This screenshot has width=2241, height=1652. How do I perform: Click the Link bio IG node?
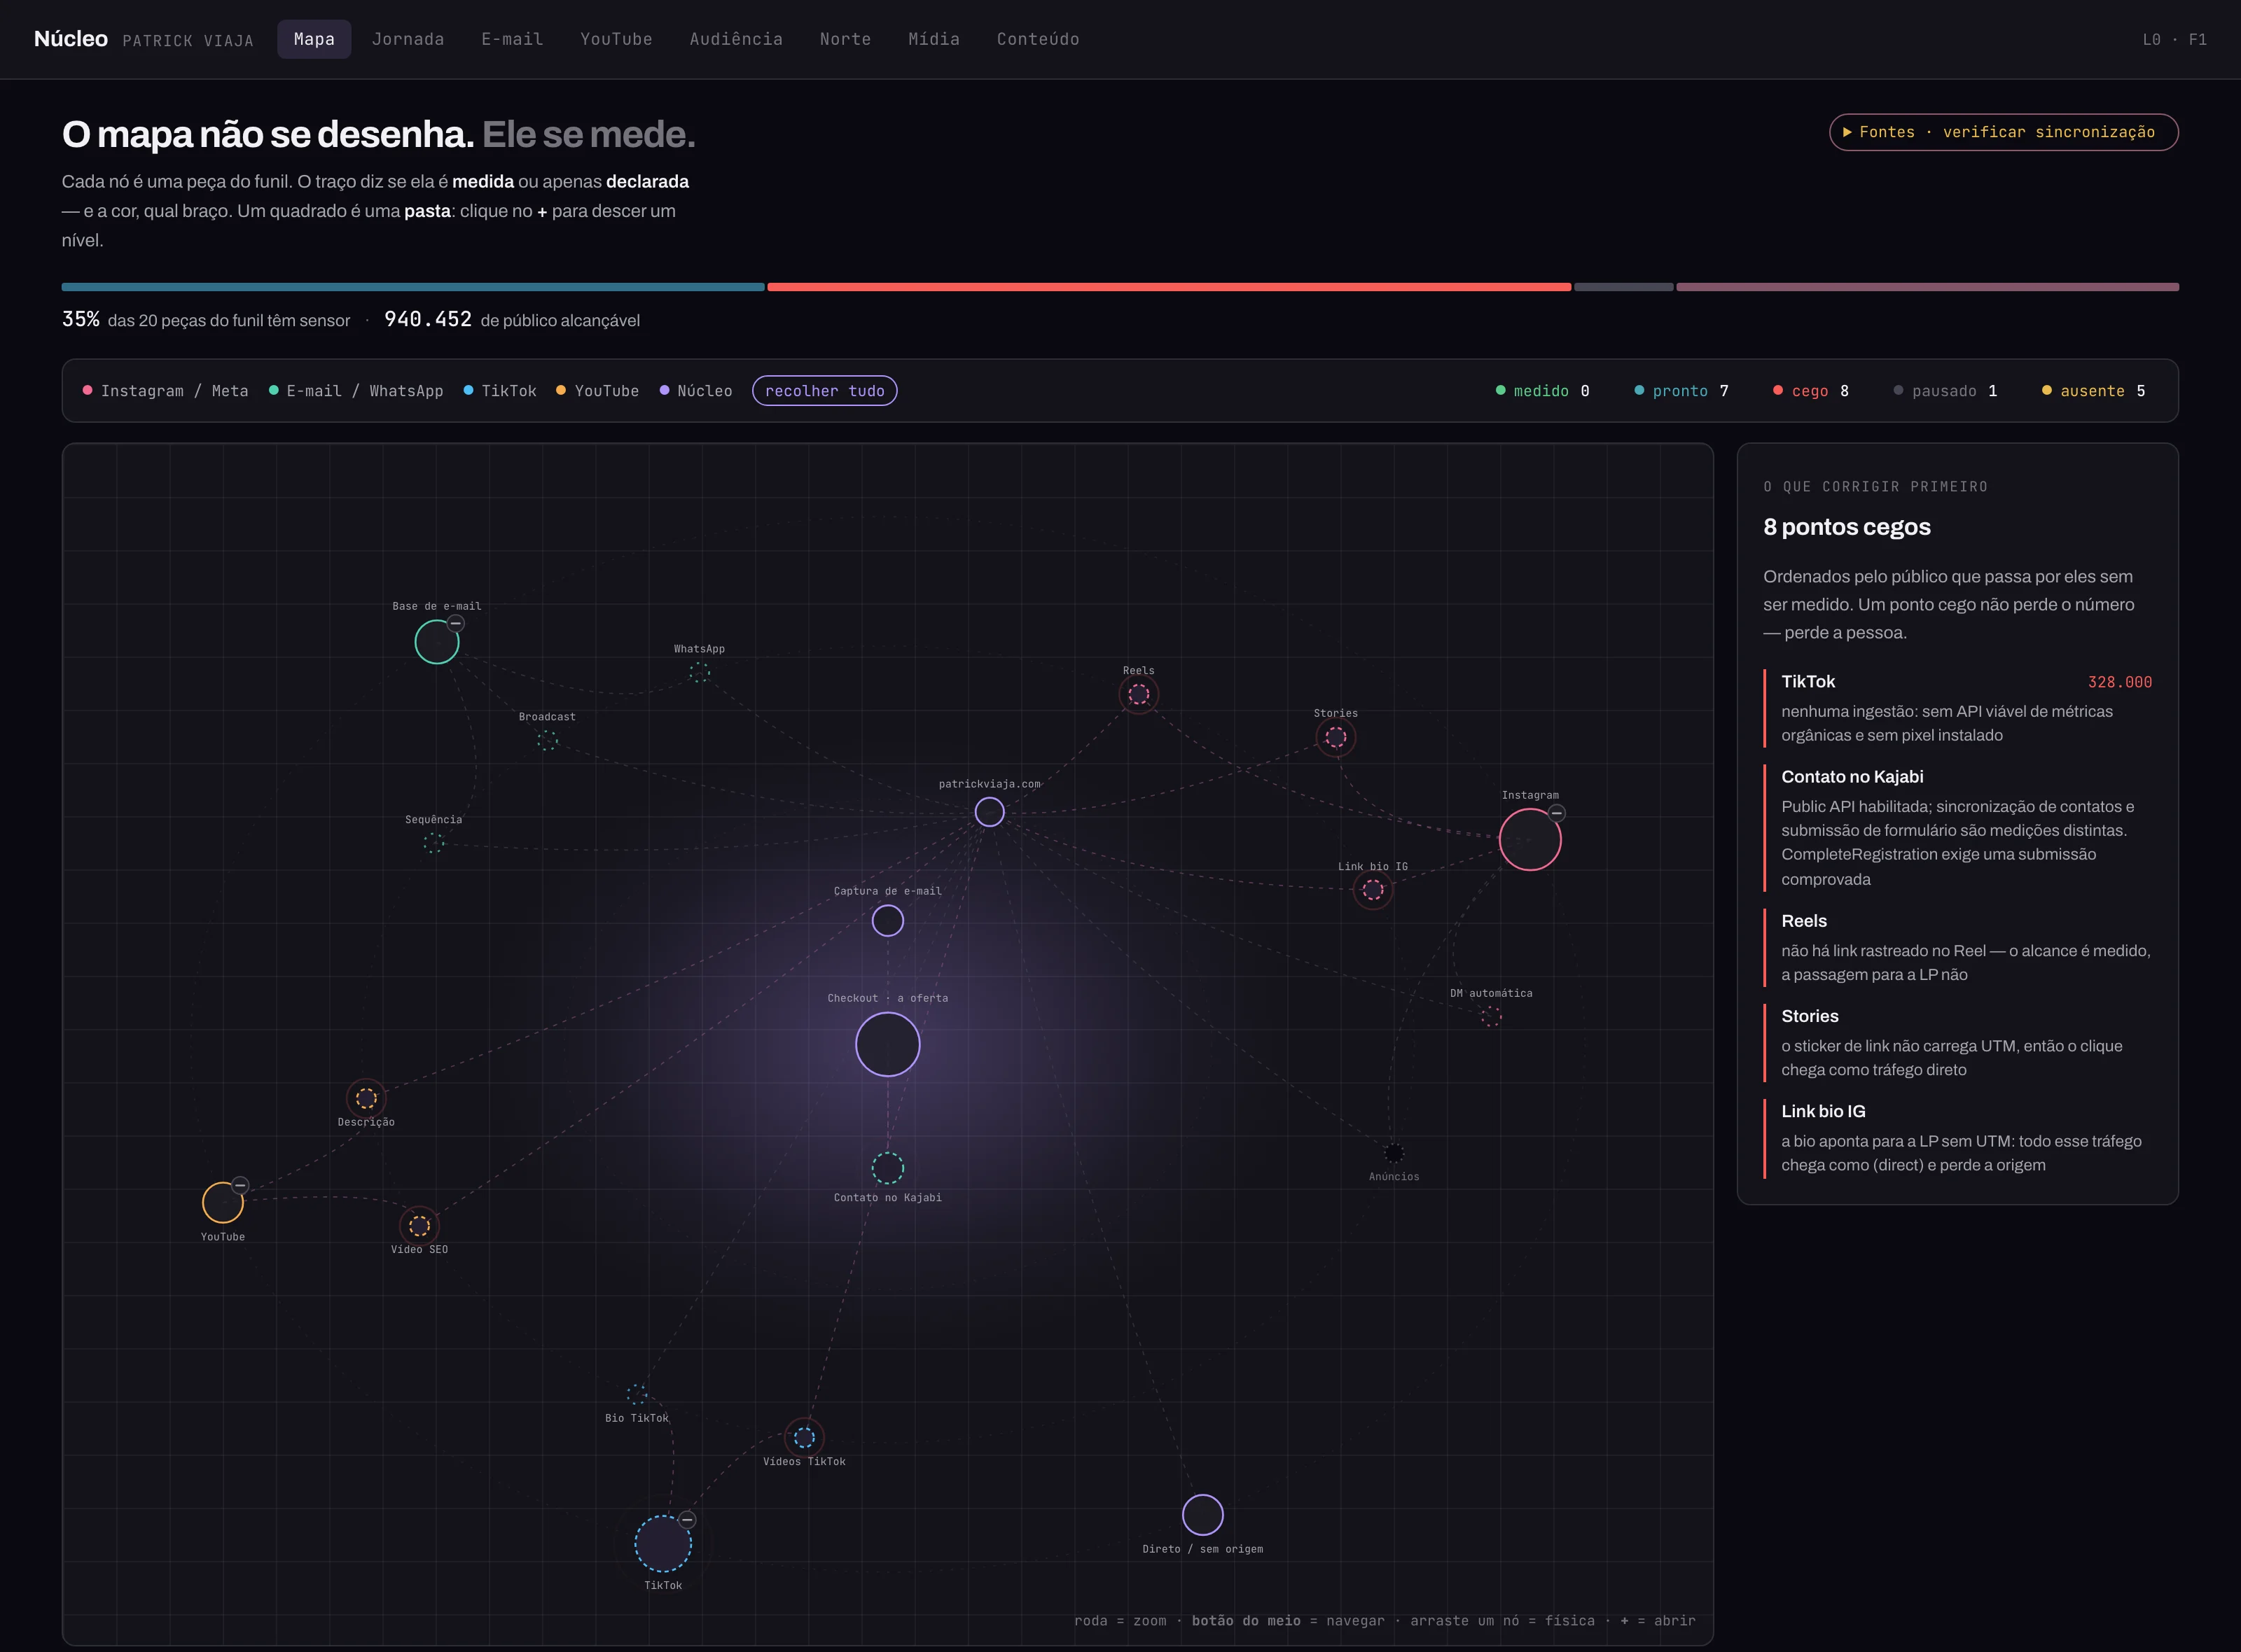tap(1373, 889)
